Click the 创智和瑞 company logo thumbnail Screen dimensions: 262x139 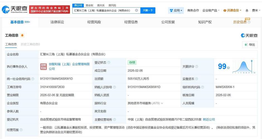[x=43, y=66]
